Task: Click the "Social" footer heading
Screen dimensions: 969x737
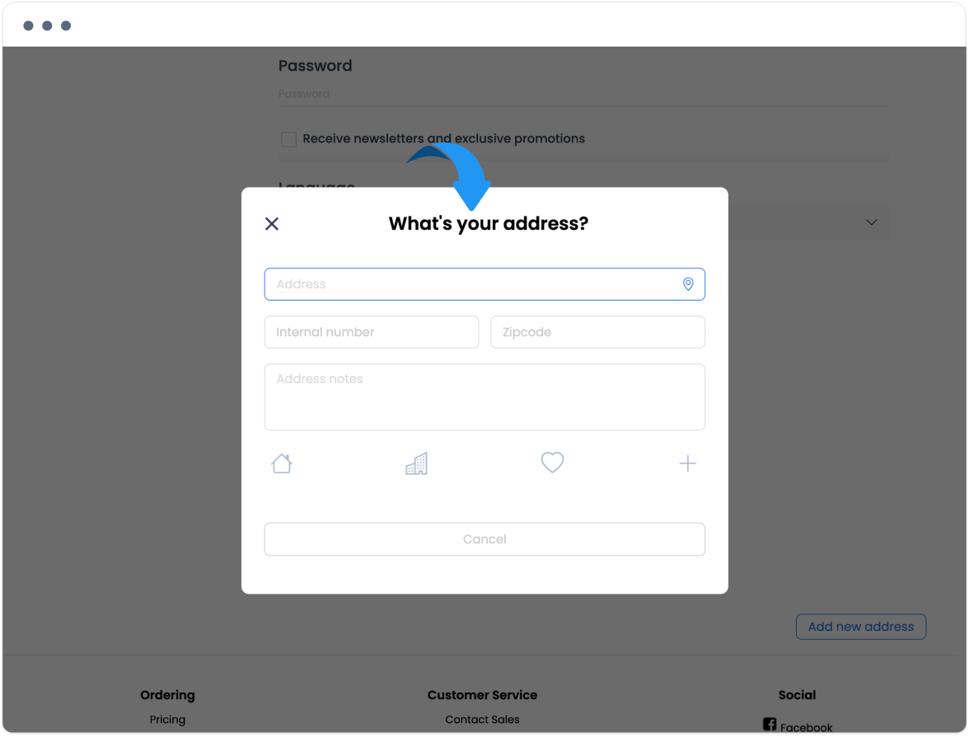Action: point(798,695)
